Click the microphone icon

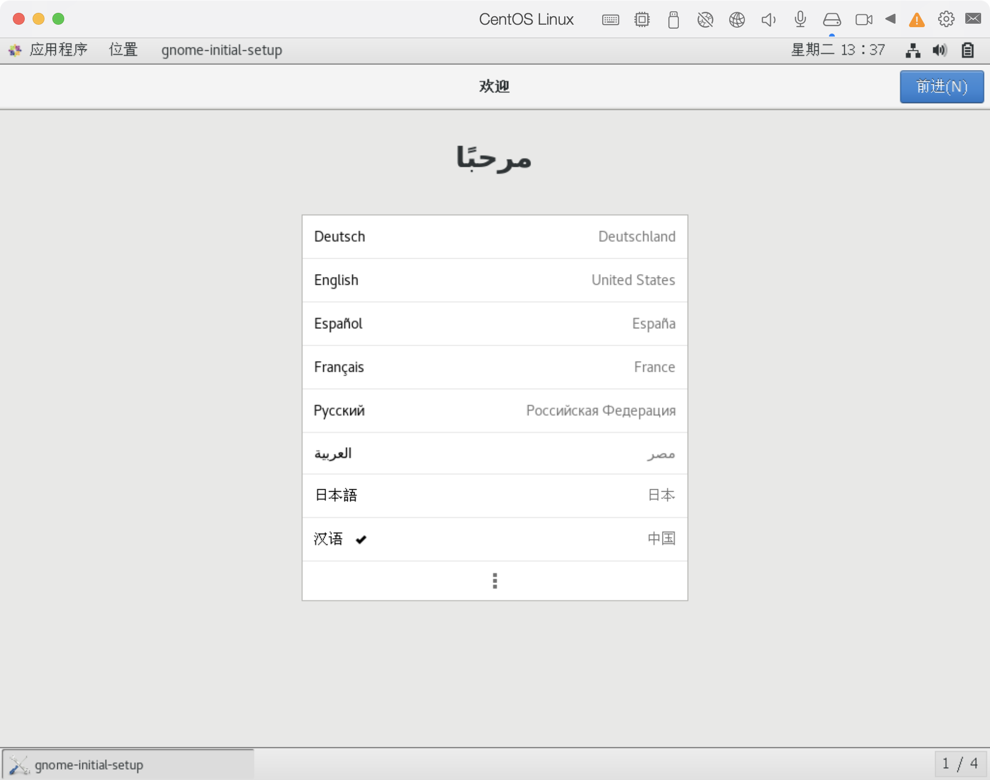point(800,20)
